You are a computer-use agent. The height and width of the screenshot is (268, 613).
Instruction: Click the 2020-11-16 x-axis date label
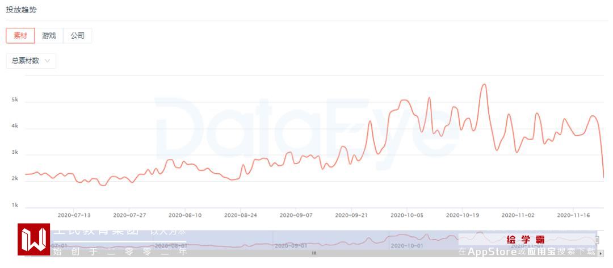tap(573, 216)
